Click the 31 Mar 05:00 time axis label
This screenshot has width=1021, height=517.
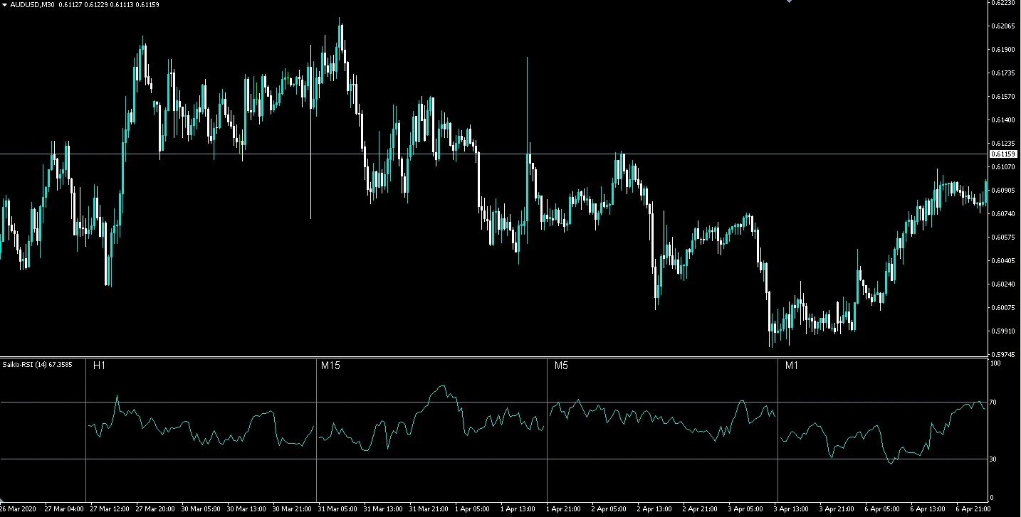pyautogui.click(x=339, y=509)
